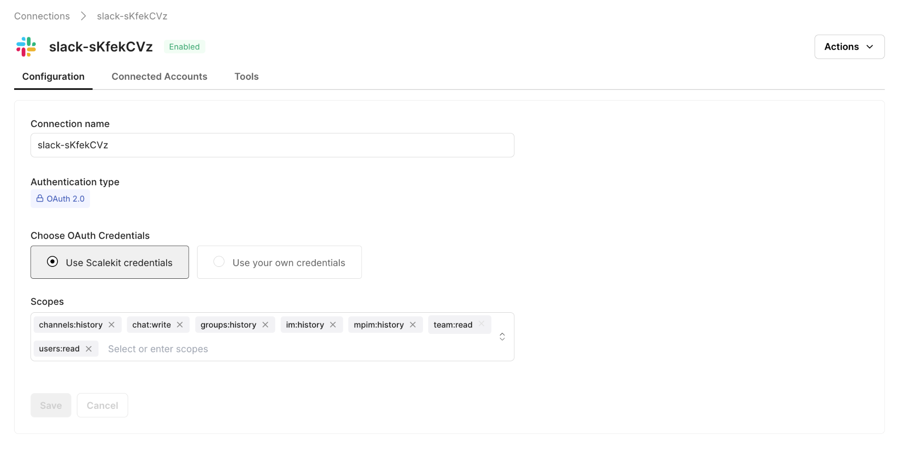Remove the mpim:history scope tag
The height and width of the screenshot is (468, 905).
pos(413,325)
